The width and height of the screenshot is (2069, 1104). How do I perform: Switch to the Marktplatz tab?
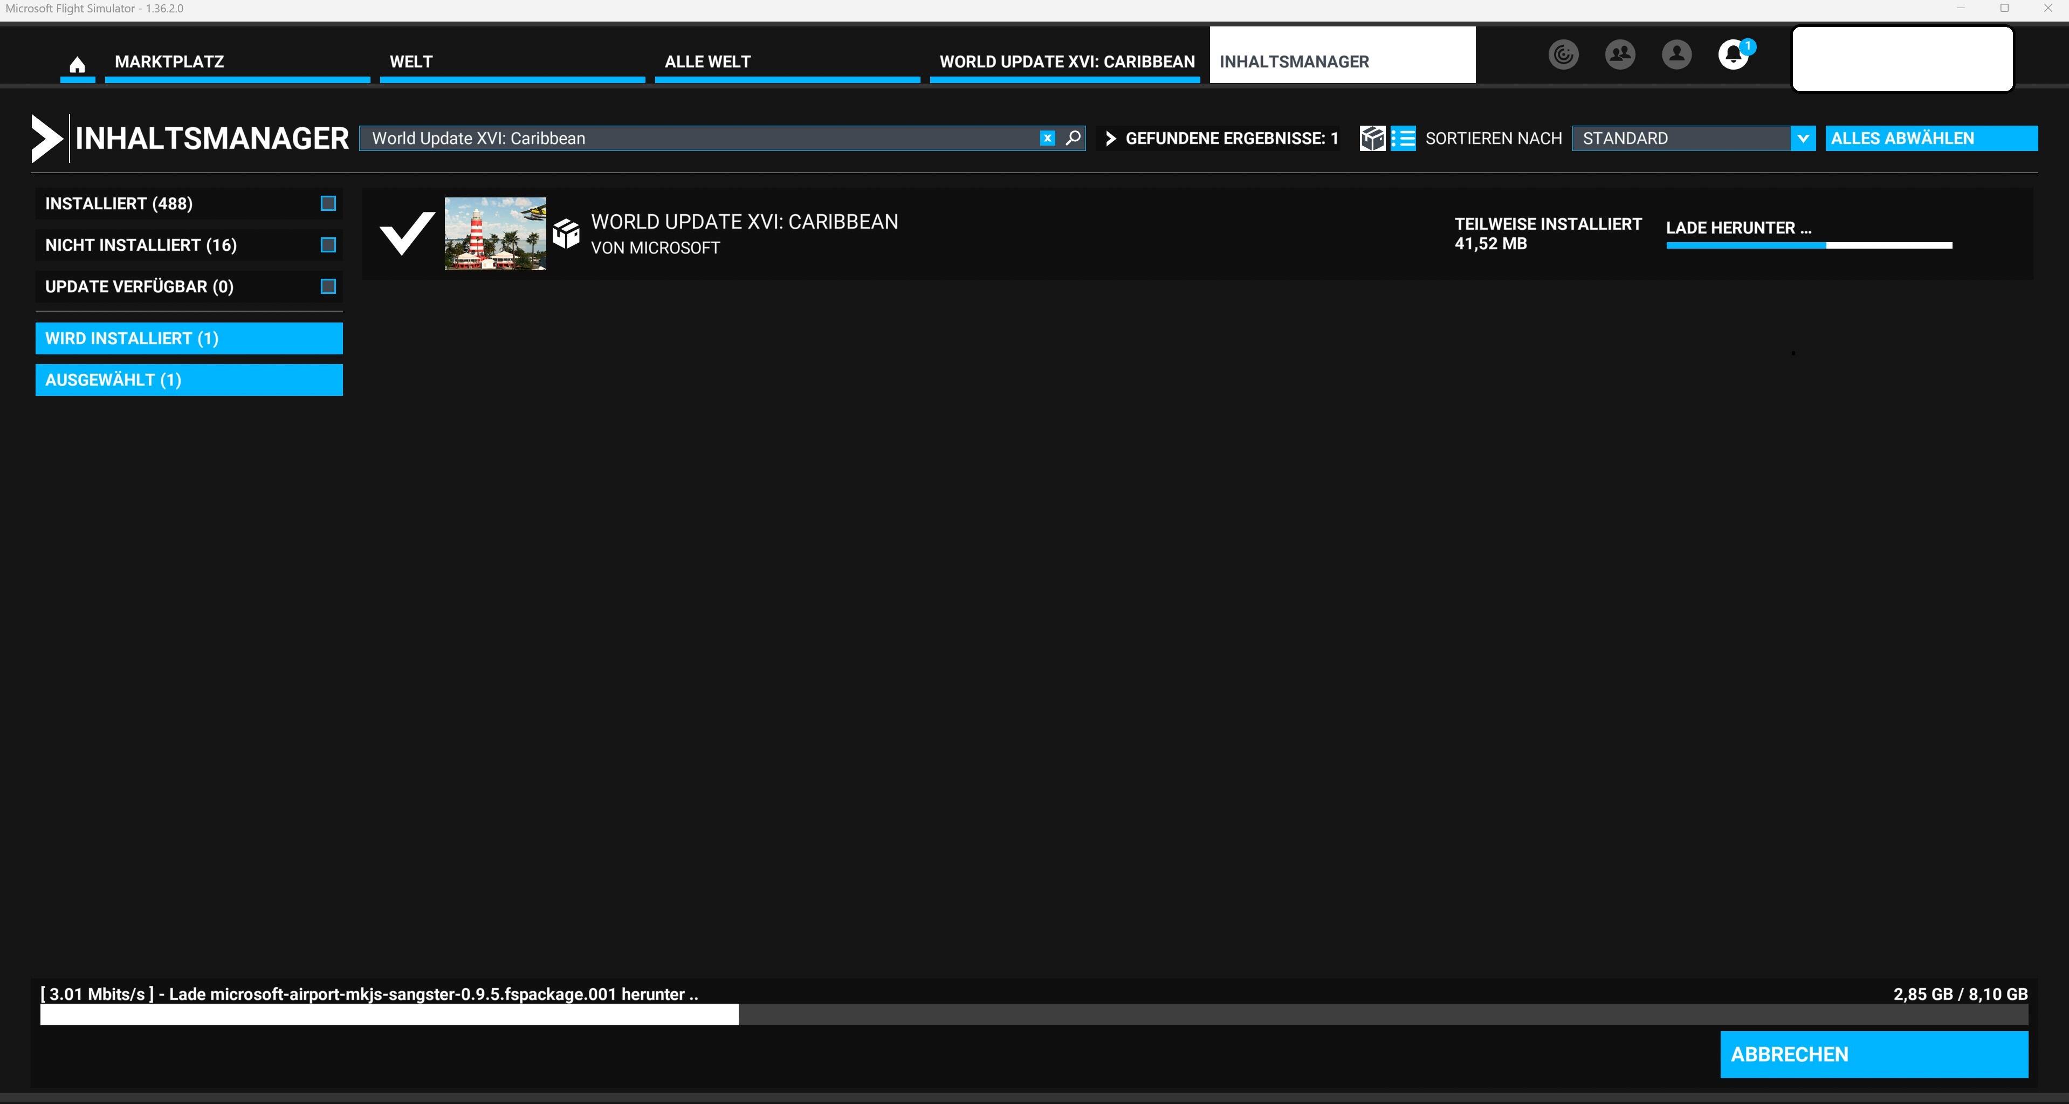(169, 61)
